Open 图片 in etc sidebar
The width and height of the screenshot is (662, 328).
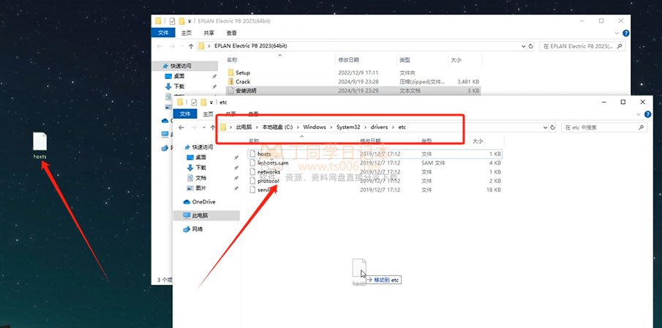coord(200,188)
